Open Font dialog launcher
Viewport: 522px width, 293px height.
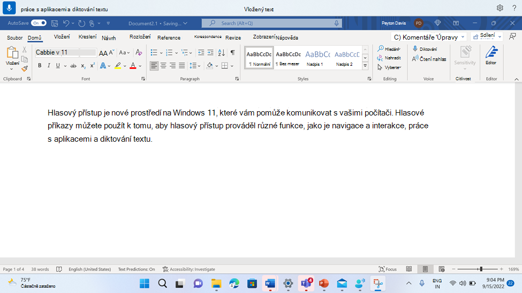(143, 79)
